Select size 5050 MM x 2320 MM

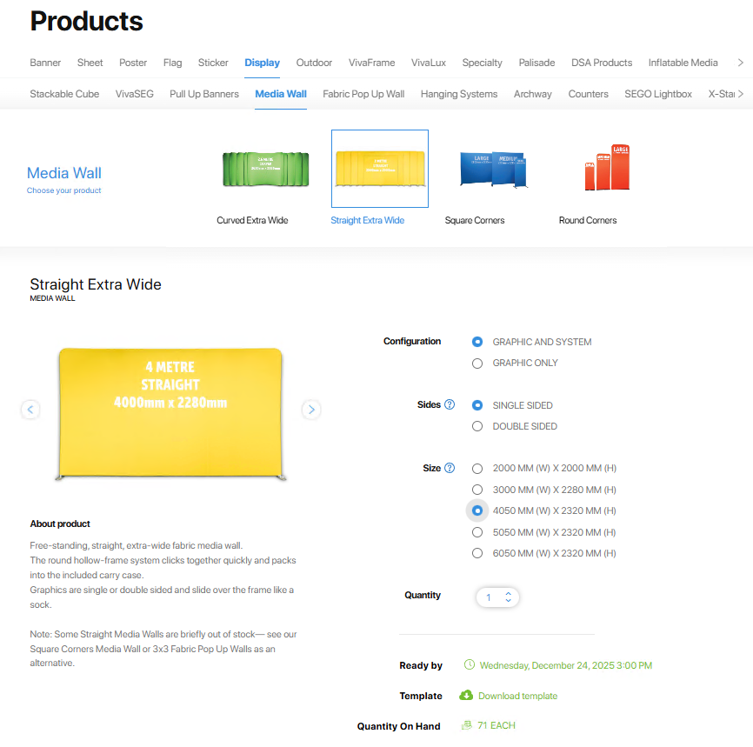click(477, 532)
